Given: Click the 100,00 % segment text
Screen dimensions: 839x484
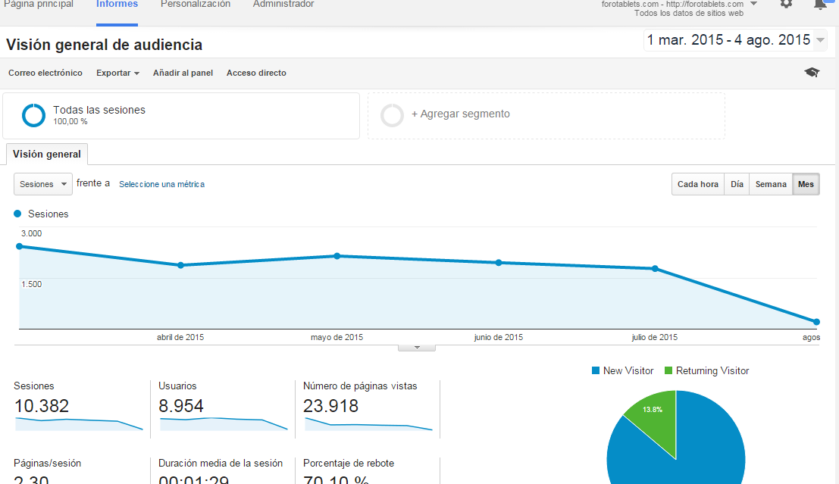Looking at the screenshot, I should point(70,121).
